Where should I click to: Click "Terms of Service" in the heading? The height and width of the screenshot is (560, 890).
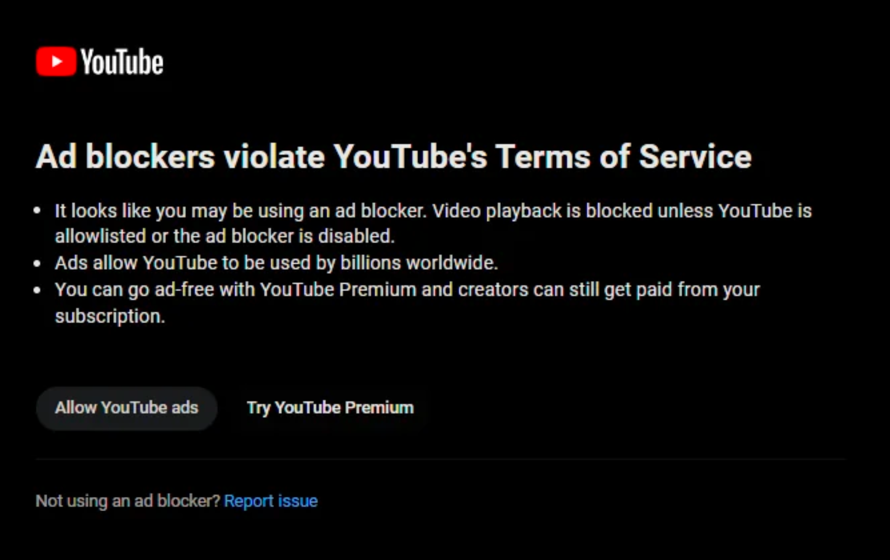click(623, 156)
